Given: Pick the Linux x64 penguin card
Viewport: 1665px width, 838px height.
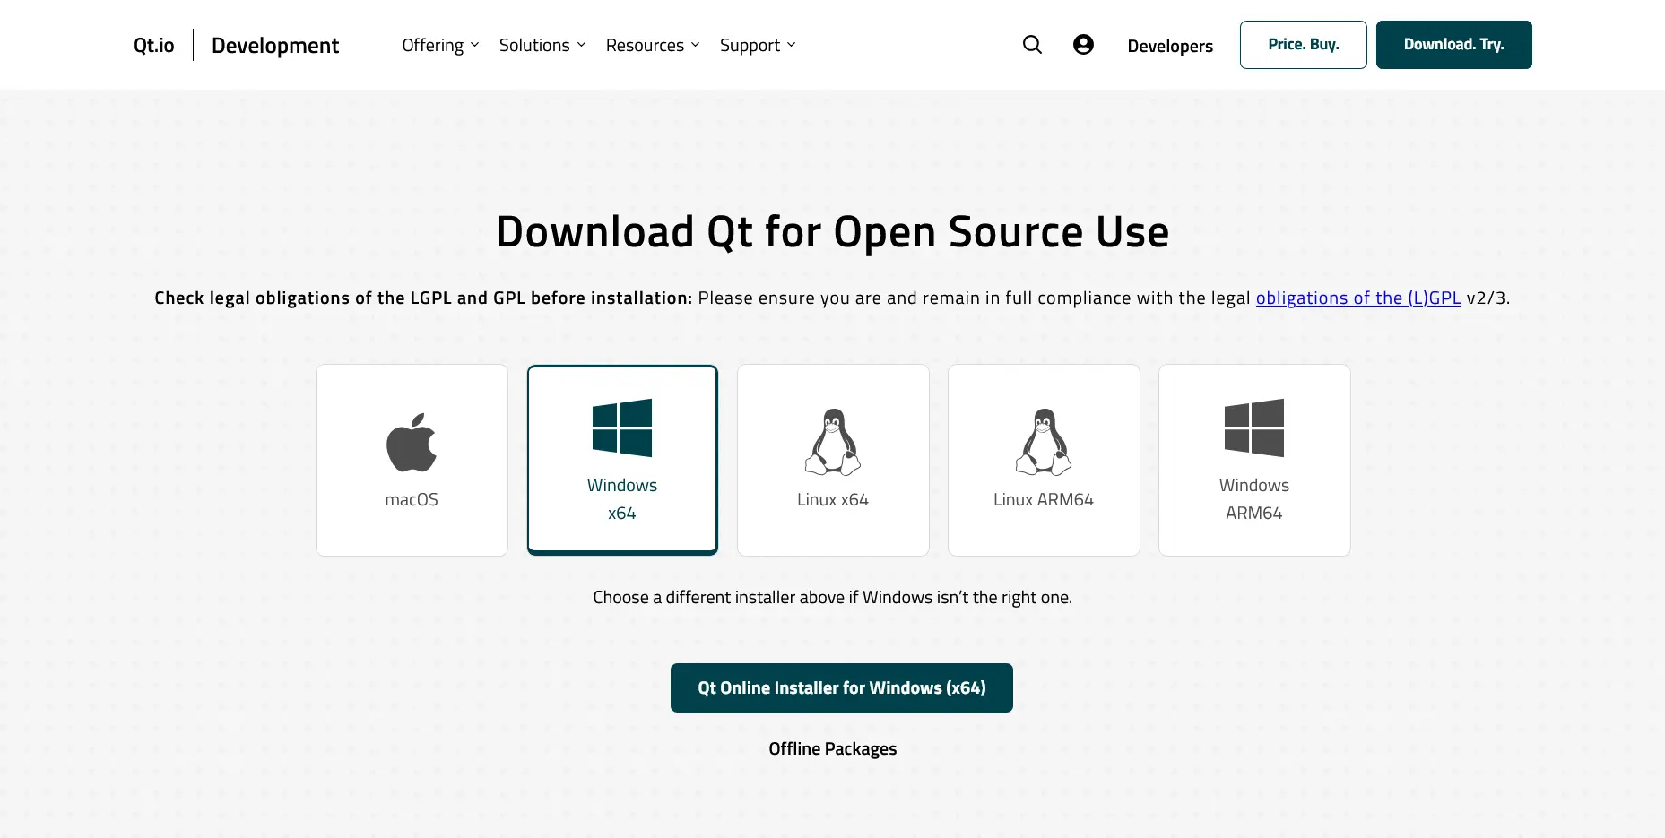Looking at the screenshot, I should coord(833,460).
